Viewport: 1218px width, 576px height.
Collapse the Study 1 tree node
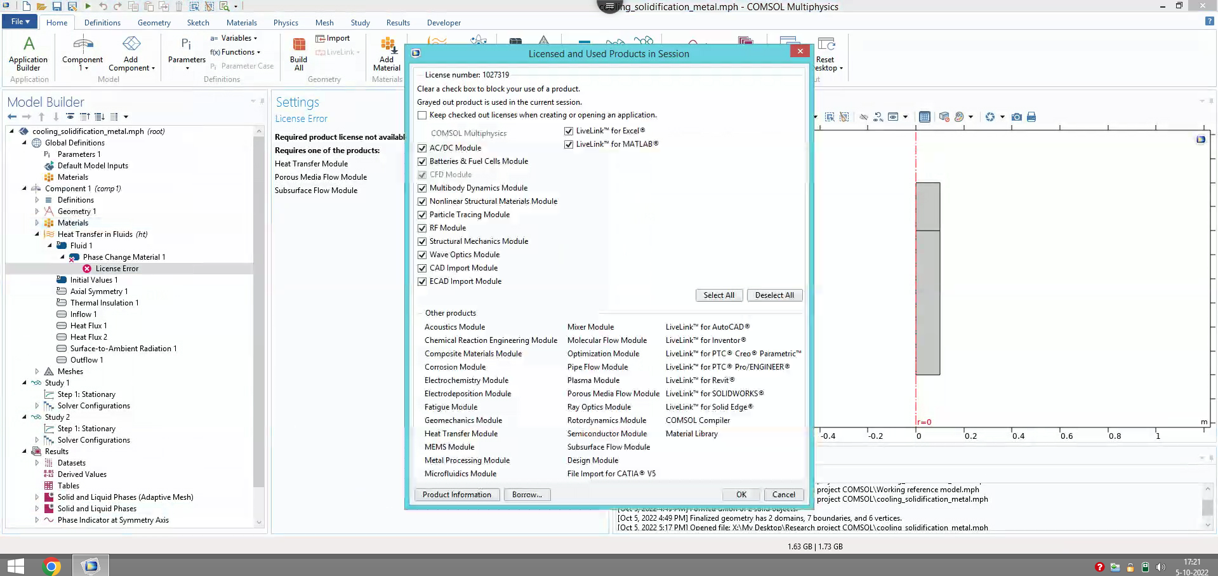point(25,383)
